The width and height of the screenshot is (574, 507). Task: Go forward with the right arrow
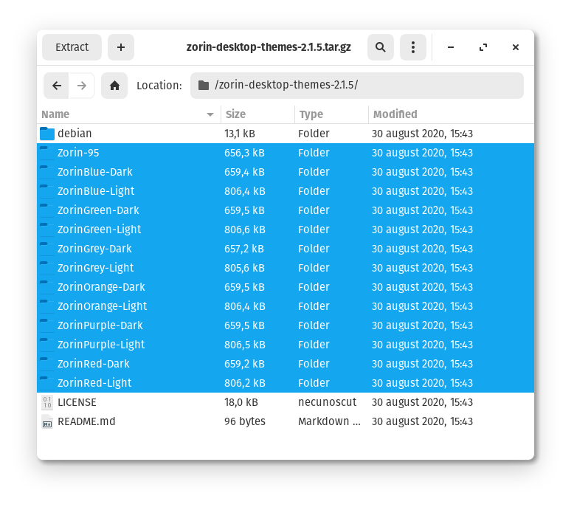pos(82,86)
